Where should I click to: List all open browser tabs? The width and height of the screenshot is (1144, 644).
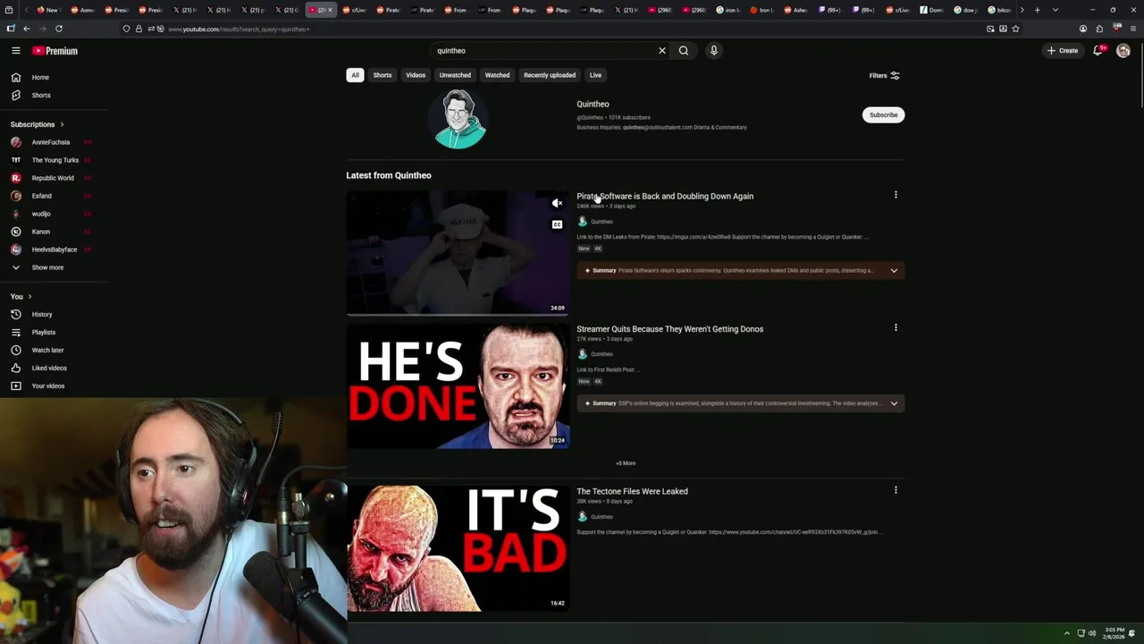pyautogui.click(x=1056, y=10)
